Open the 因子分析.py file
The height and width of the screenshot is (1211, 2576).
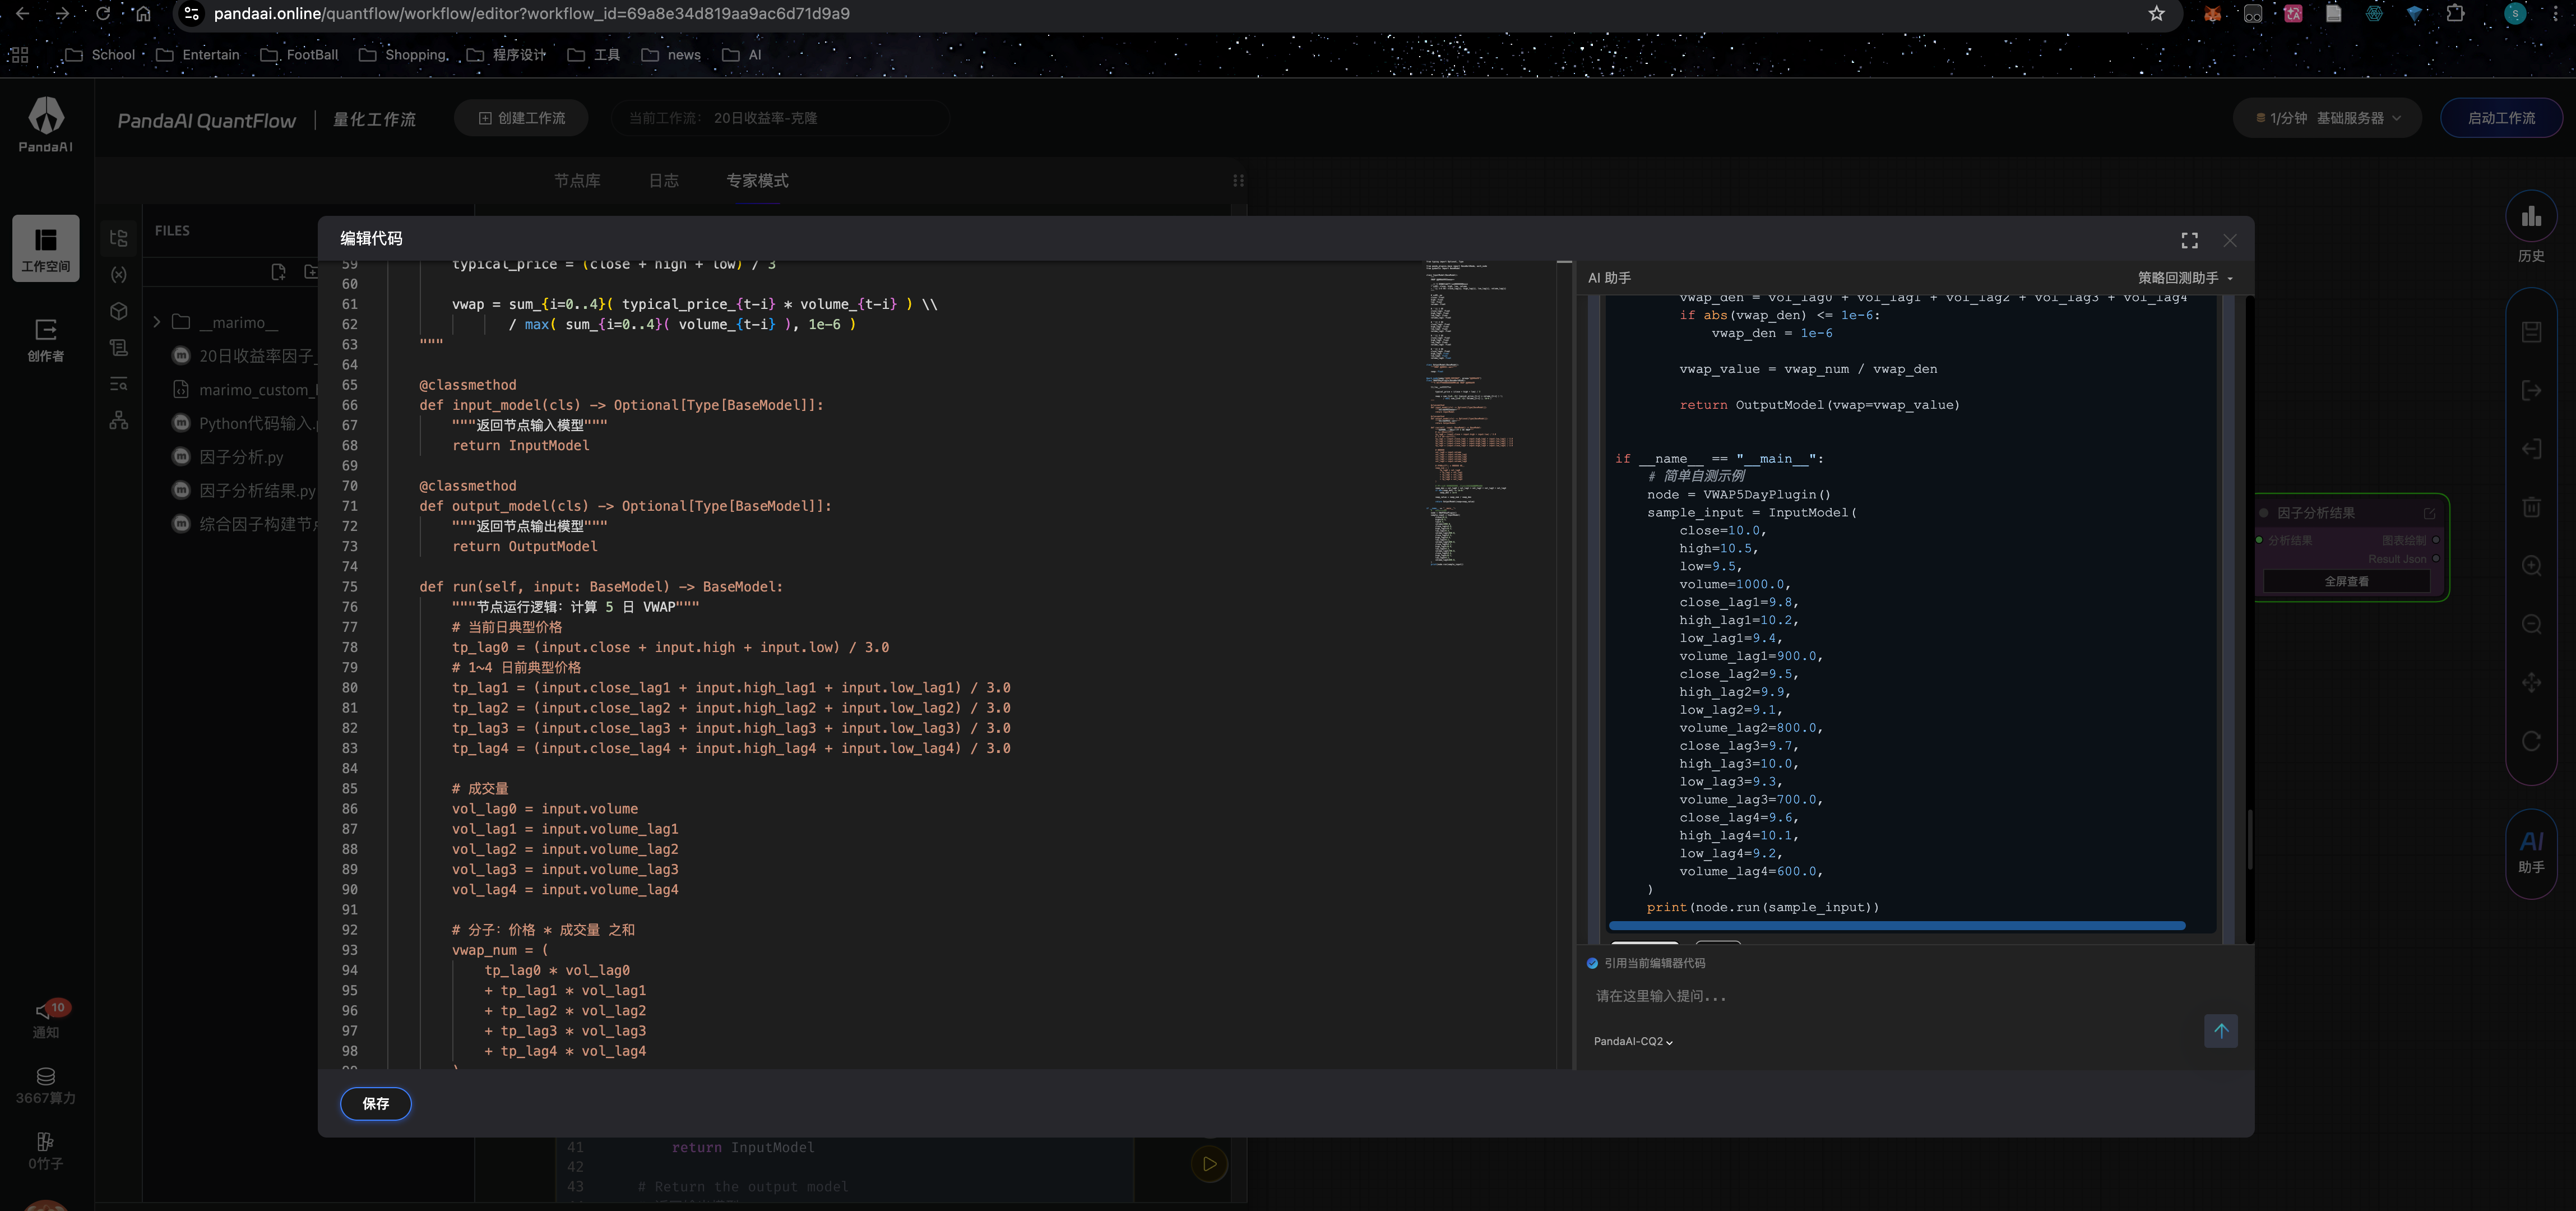click(241, 457)
